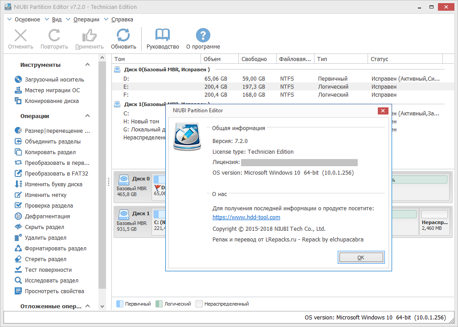Viewport: 458px width, 327px height.
Task: Select Объединить разделы operation
Action: 53,142
